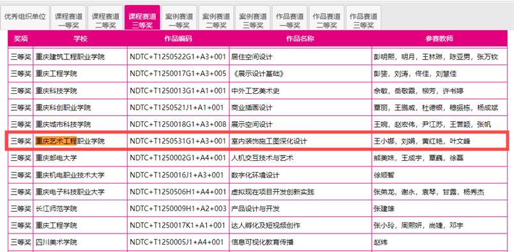Click work name 数字化环境设计
This screenshot has width=514, height=252.
300,175
